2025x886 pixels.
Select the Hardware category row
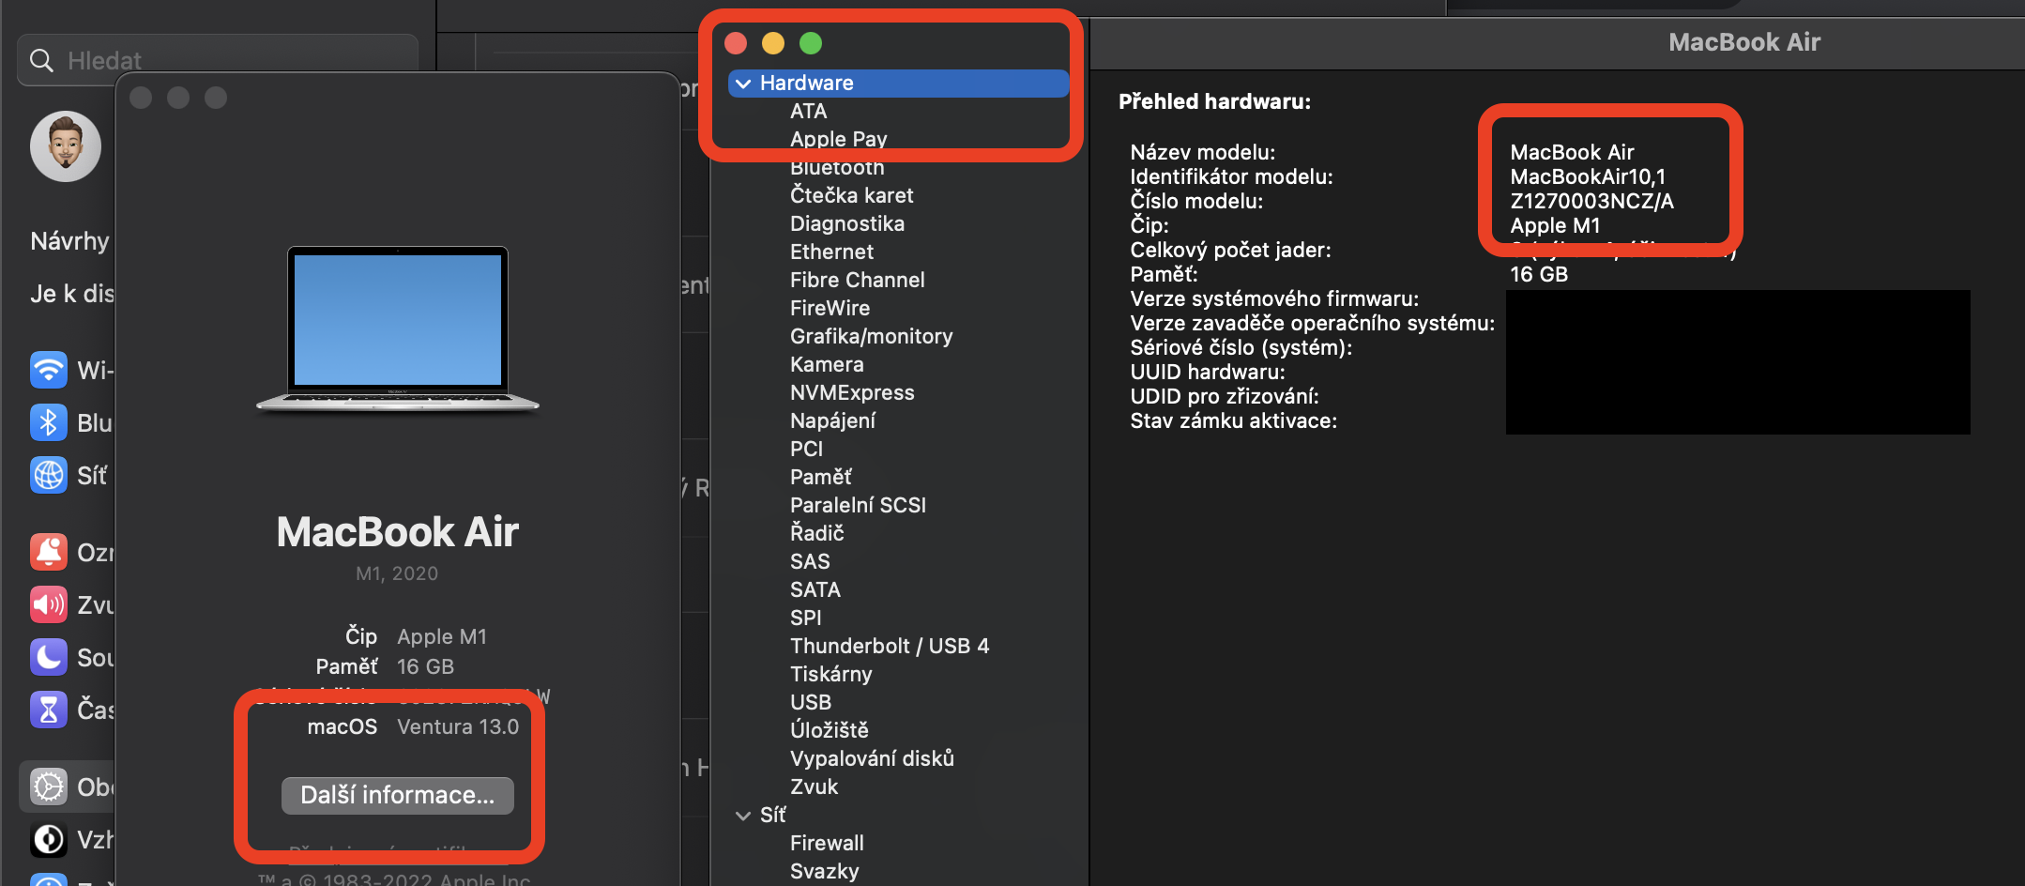coord(899,83)
